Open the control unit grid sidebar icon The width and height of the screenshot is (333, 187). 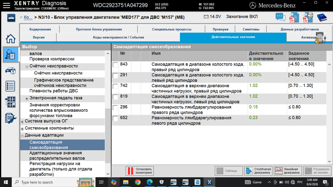tap(10, 102)
